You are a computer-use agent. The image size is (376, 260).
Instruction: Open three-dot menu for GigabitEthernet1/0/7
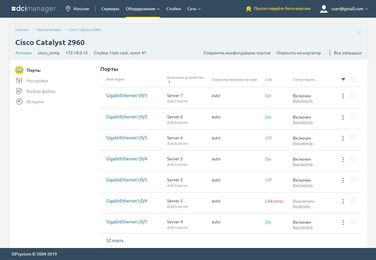coord(343,222)
